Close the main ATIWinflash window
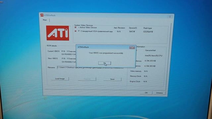The image size is (212, 119). click(170, 17)
